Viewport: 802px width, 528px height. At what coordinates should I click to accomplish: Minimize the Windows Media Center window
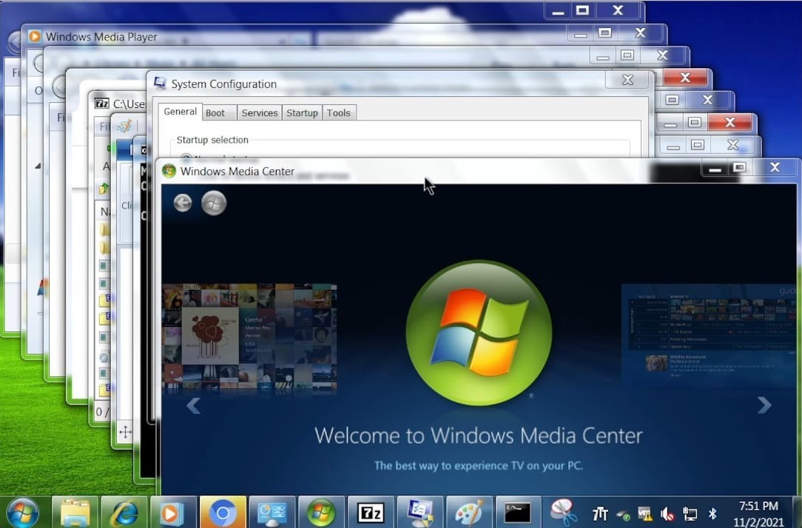pyautogui.click(x=715, y=168)
